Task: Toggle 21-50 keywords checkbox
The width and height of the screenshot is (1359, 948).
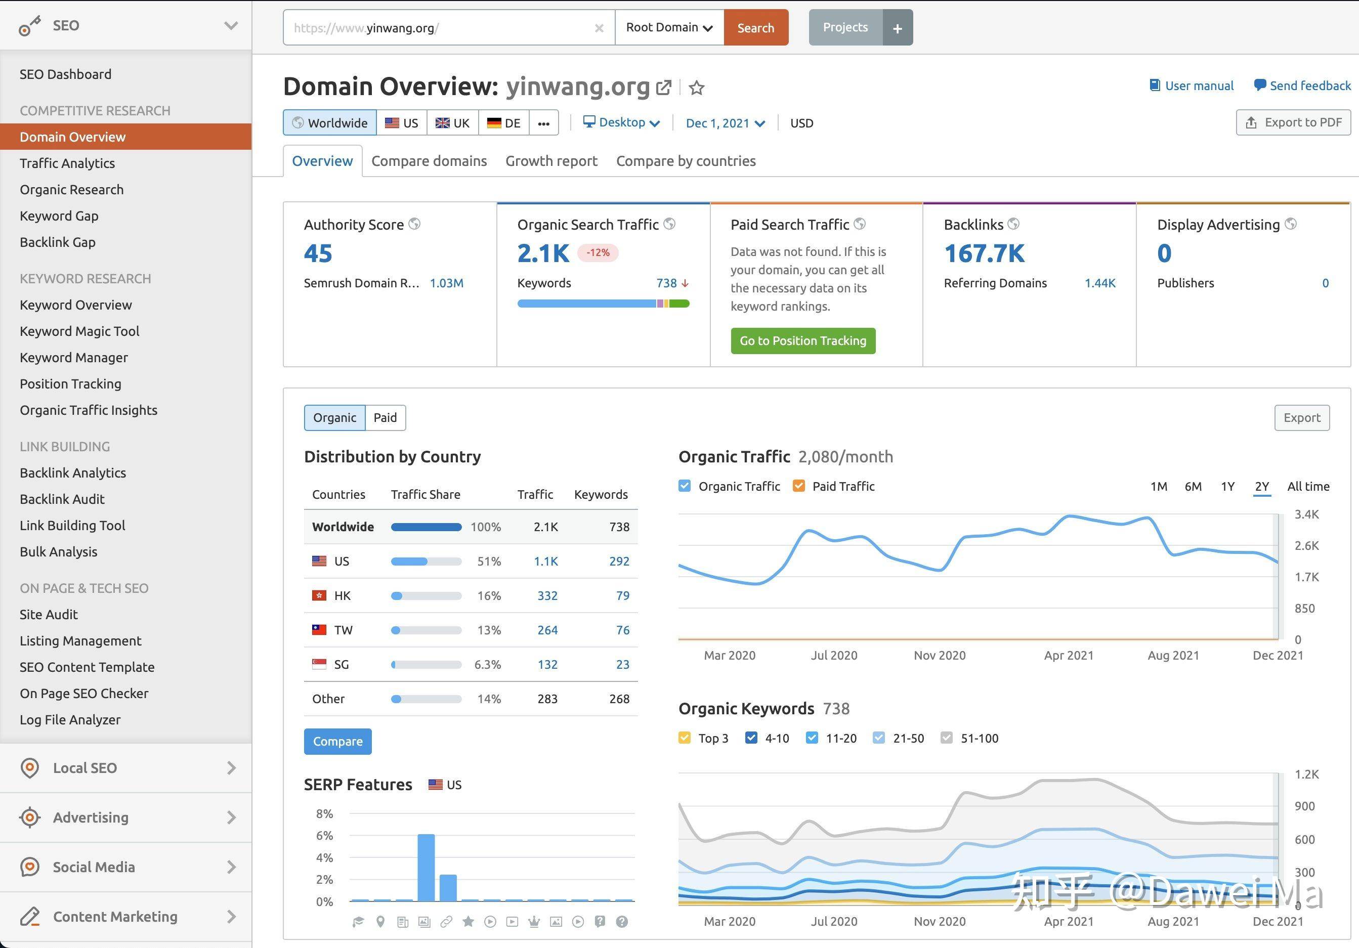Action: [879, 738]
